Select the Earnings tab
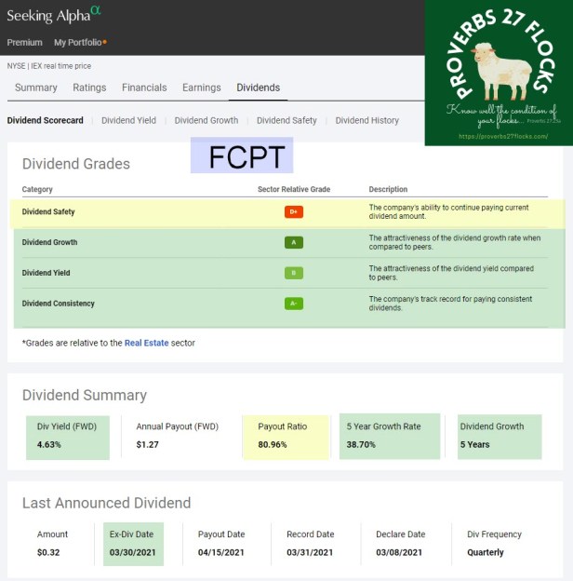The width and height of the screenshot is (573, 581). [x=202, y=88]
